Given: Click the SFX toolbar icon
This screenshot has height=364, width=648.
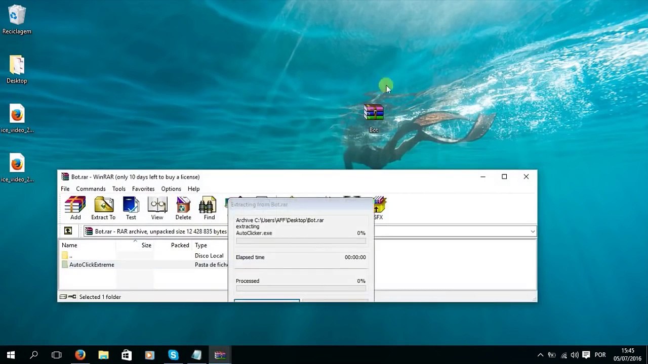Looking at the screenshot, I should tap(379, 208).
